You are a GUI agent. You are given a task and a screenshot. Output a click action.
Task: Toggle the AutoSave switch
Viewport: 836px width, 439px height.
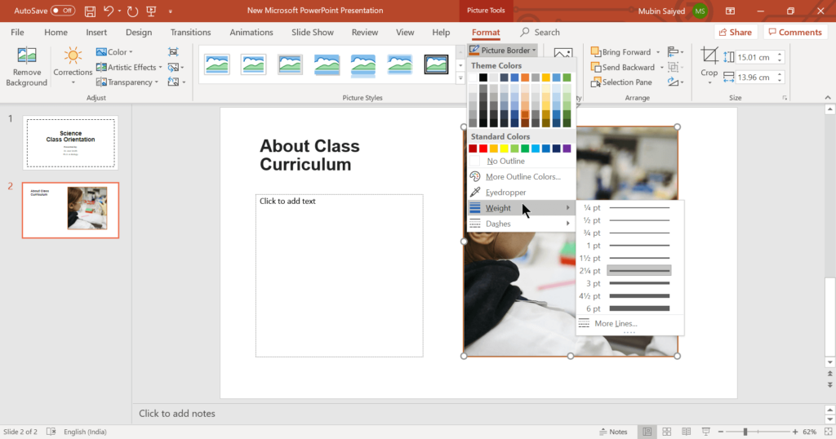pos(63,11)
